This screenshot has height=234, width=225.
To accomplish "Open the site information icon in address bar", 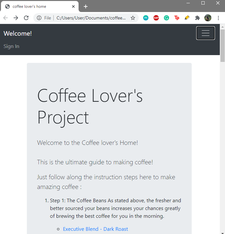I will (x=39, y=18).
